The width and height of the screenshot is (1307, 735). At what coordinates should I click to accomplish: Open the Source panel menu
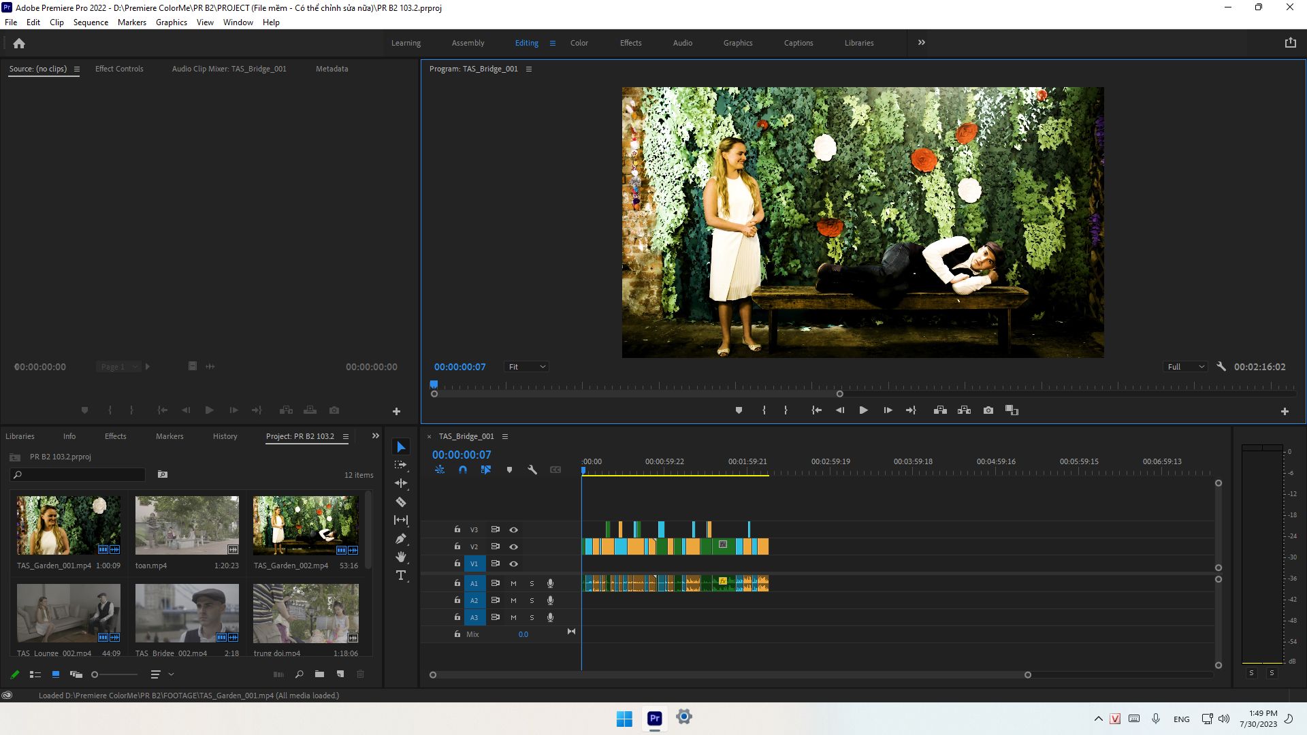coord(77,69)
